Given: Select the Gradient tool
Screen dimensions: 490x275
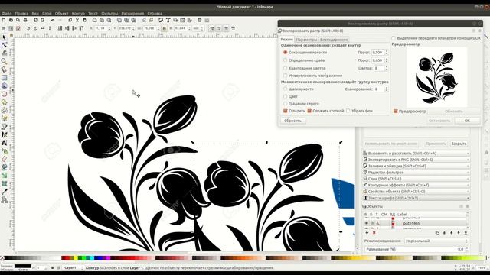Looking at the screenshot, I should 4,175.
